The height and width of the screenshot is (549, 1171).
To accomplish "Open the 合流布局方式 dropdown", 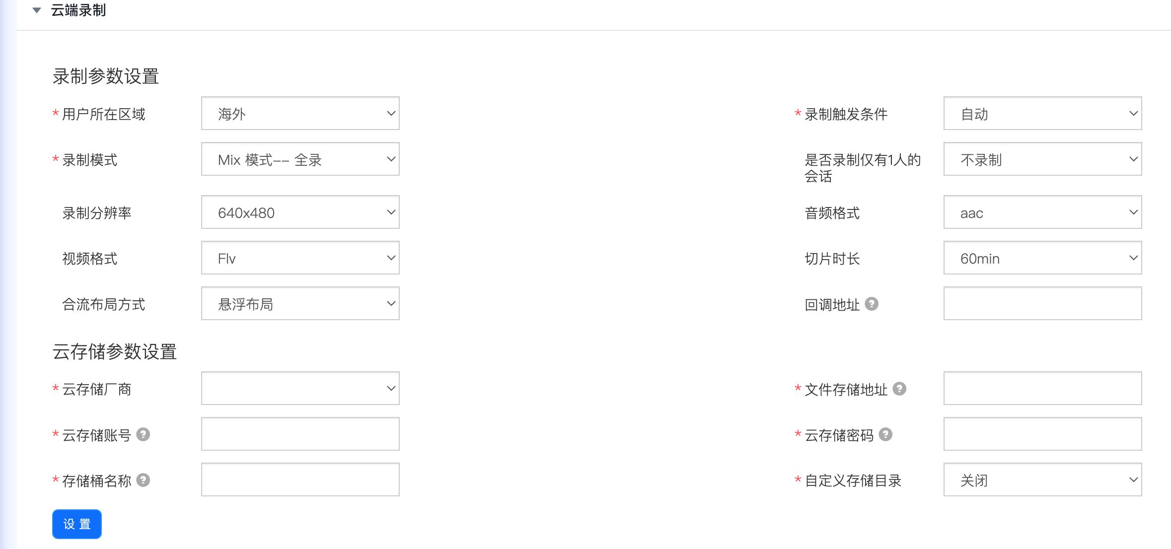I will pyautogui.click(x=300, y=304).
